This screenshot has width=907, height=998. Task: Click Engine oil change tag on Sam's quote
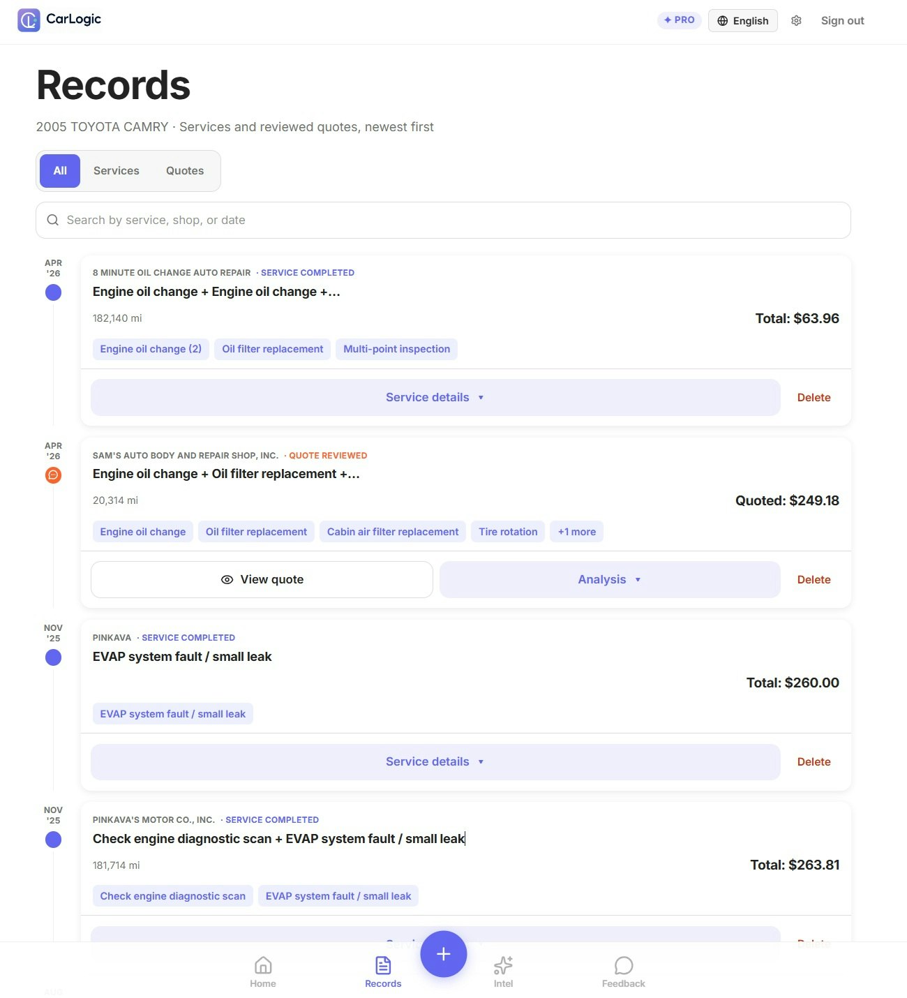pos(143,532)
